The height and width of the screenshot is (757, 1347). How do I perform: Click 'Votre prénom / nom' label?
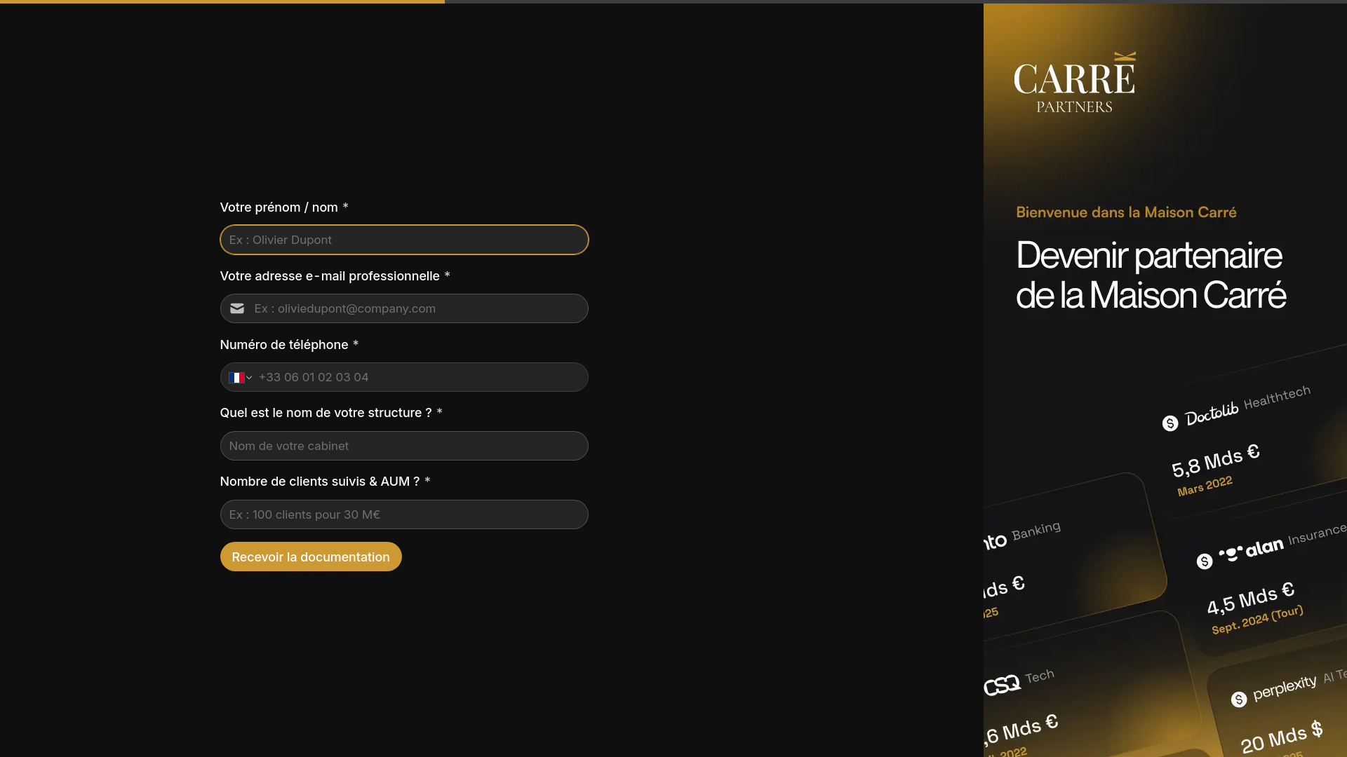(x=279, y=207)
